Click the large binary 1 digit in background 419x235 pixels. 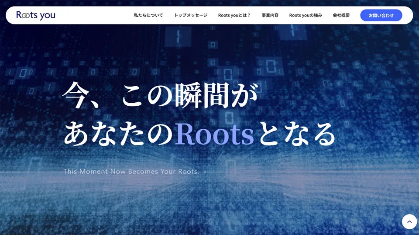178,37
